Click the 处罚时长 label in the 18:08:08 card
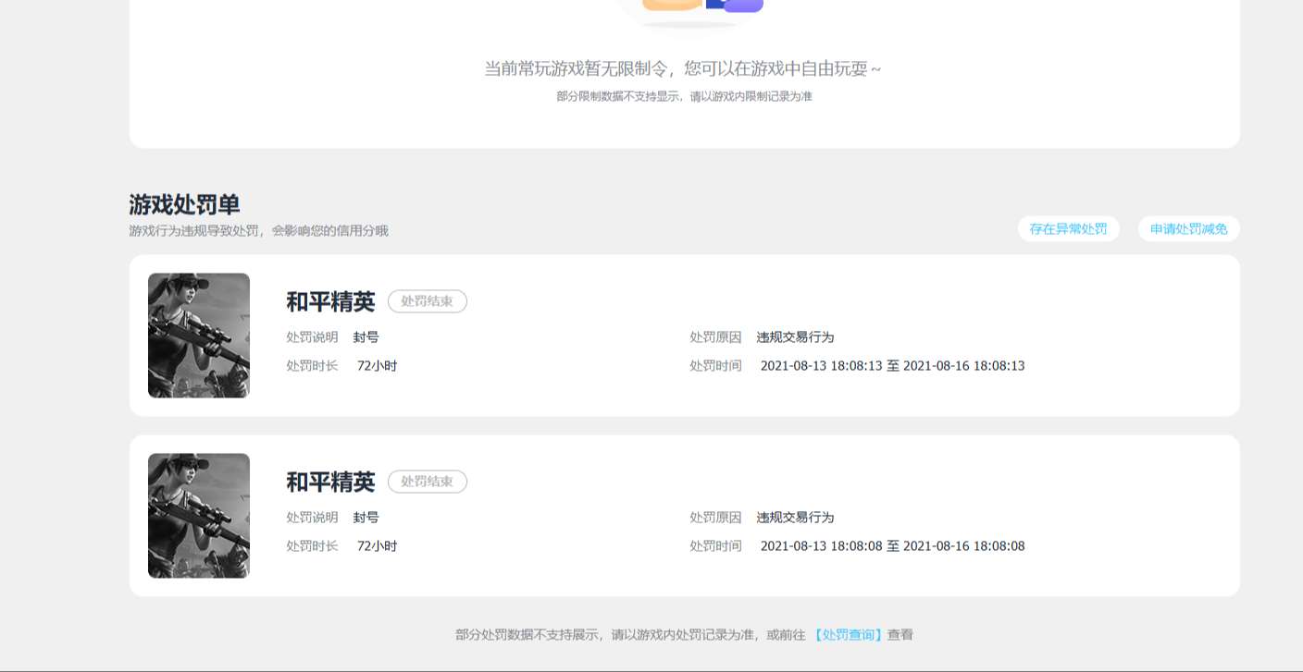 [x=312, y=546]
